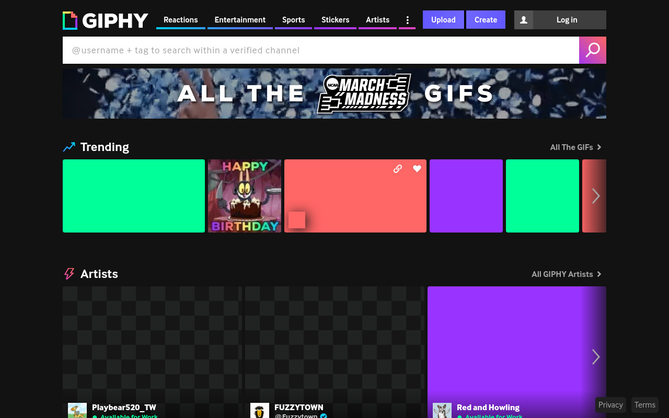Open the All The GIFs link

click(x=576, y=147)
